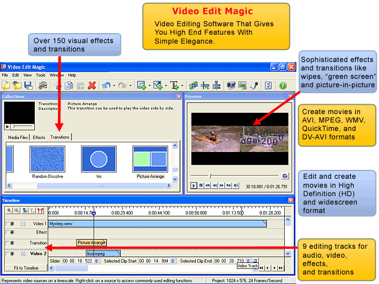Click the split clip toolbar icon
Viewport: 379px width, 284px height.
point(205,85)
